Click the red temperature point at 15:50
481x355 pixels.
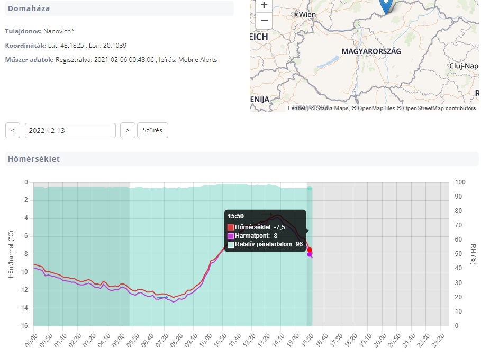point(310,250)
